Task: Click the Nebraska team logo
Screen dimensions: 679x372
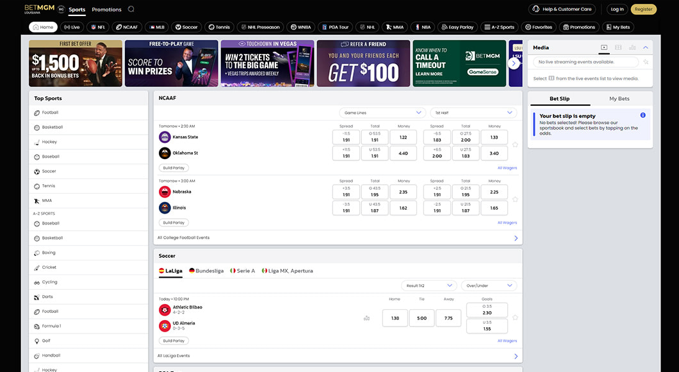Action: click(x=165, y=192)
